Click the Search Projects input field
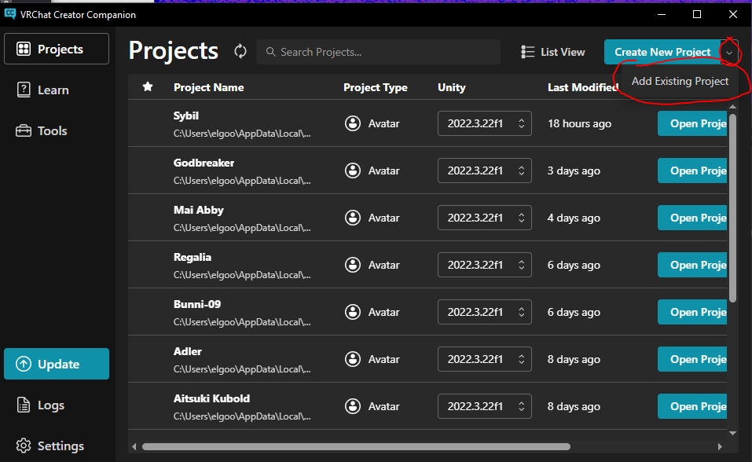The height and width of the screenshot is (462, 752). point(379,52)
